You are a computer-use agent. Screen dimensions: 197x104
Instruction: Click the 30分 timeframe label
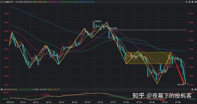point(2,2)
